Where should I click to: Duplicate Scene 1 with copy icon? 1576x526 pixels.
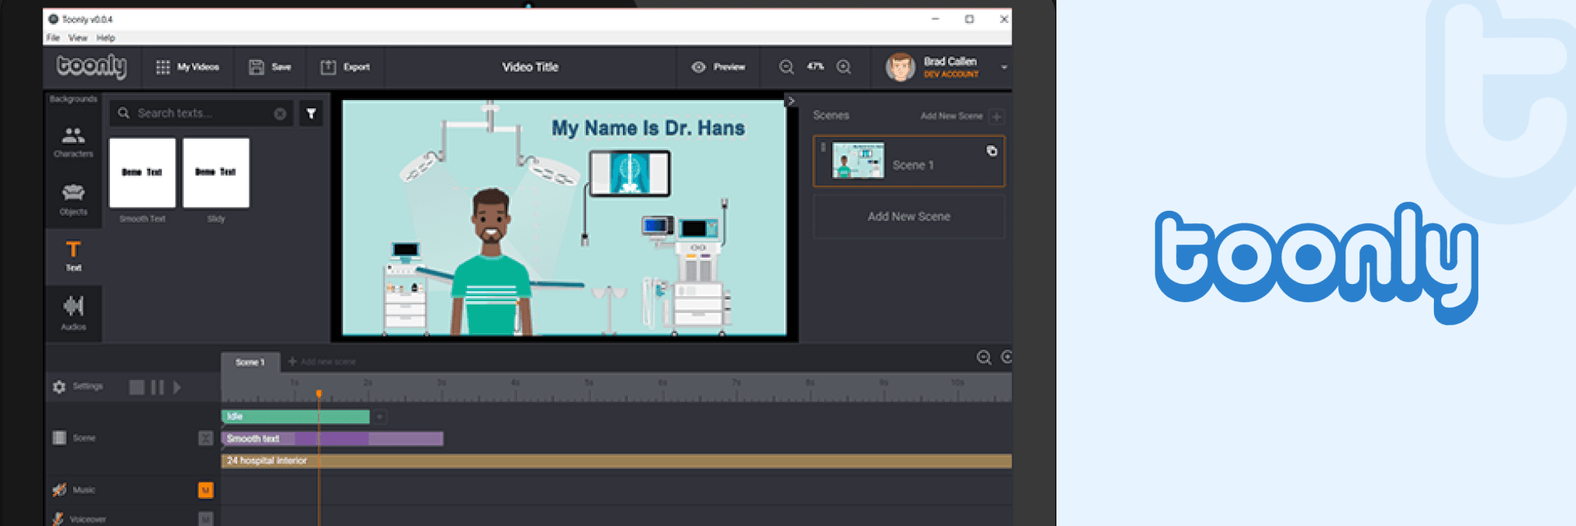[992, 151]
